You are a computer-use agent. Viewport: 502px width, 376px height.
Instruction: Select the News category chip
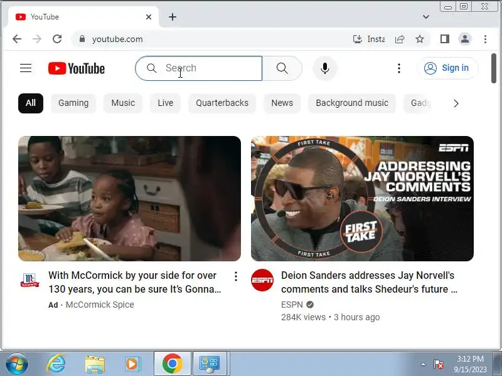pos(282,103)
